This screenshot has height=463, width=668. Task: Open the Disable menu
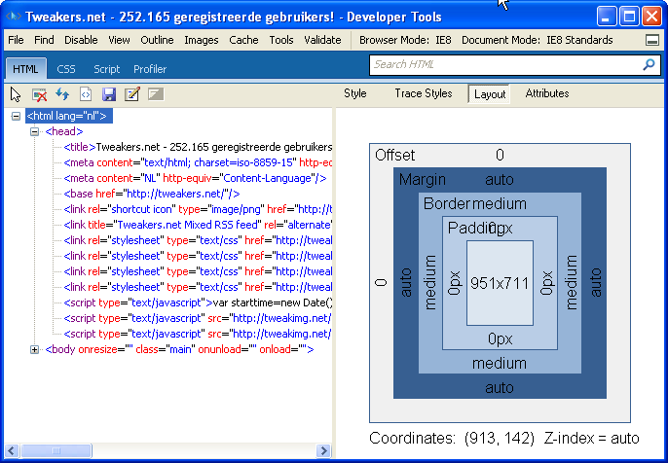pyautogui.click(x=81, y=40)
